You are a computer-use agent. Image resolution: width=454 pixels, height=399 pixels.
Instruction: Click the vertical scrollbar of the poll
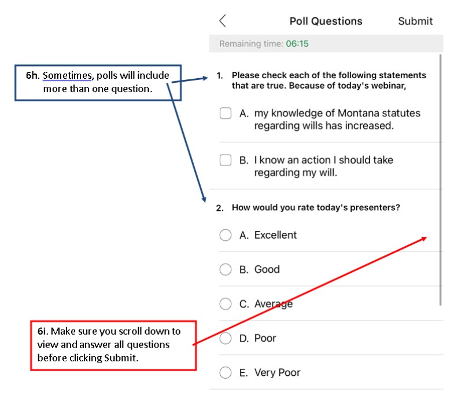click(x=441, y=180)
